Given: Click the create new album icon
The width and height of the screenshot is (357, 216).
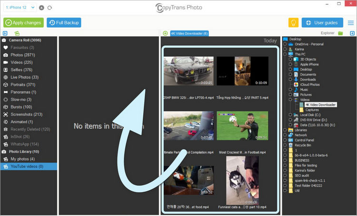Looking at the screenshot, I should tap(17, 33).
